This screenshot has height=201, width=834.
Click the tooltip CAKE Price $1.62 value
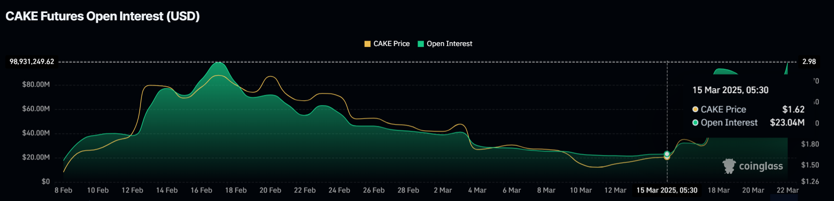[x=794, y=109]
